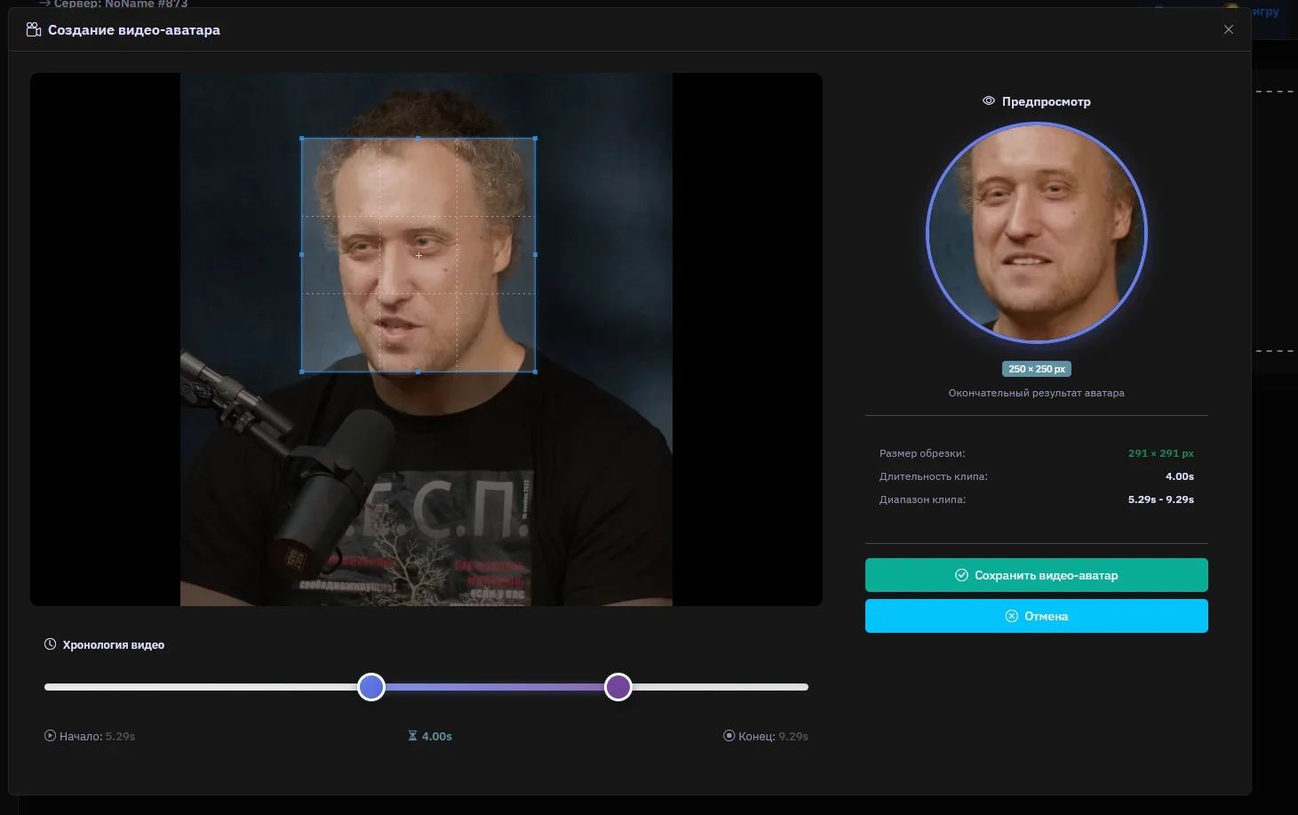Image resolution: width=1298 pixels, height=815 pixels.
Task: Click the video camera icon in dialog title
Action: pyautogui.click(x=34, y=30)
